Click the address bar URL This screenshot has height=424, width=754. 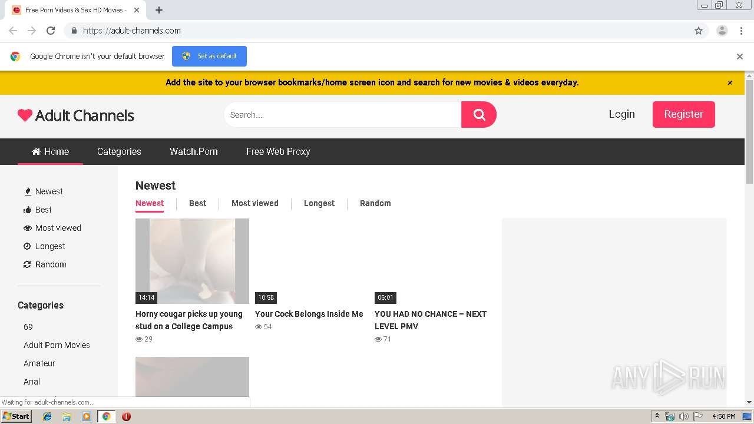coord(132,31)
